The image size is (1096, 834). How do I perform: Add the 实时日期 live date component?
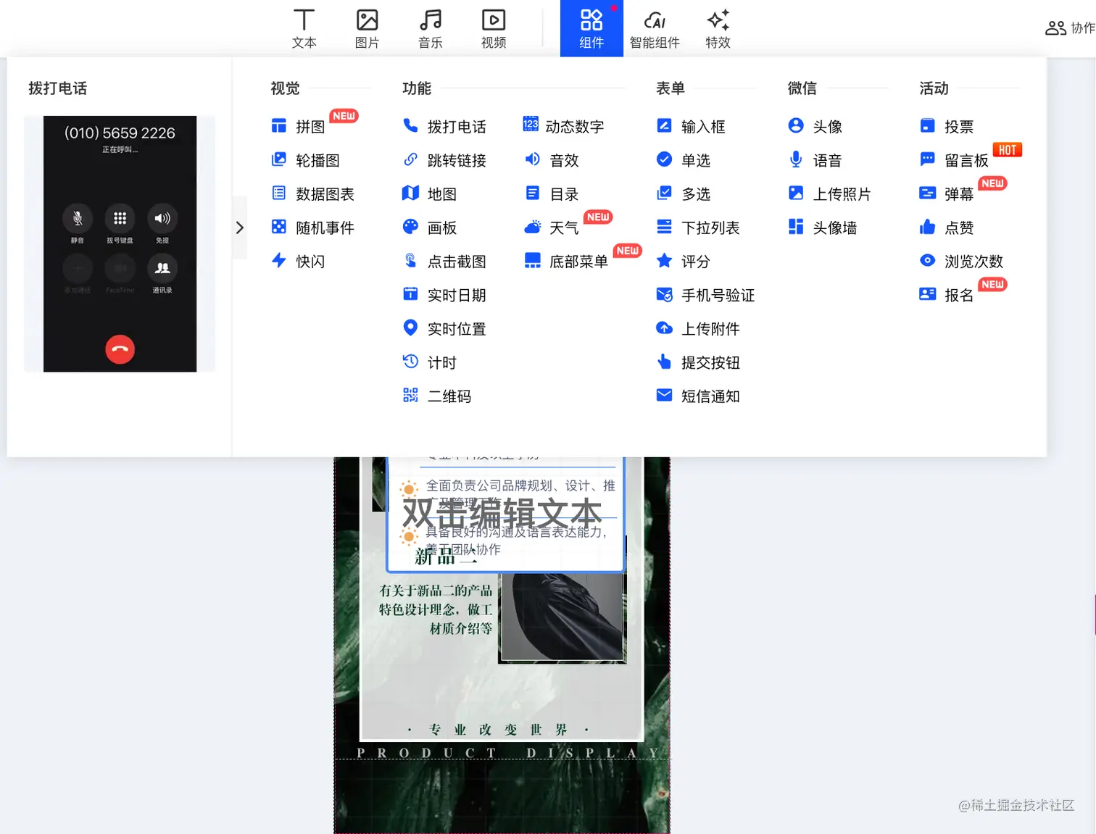444,295
